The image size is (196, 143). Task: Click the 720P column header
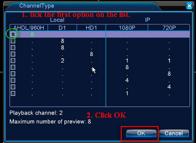coord(169,28)
